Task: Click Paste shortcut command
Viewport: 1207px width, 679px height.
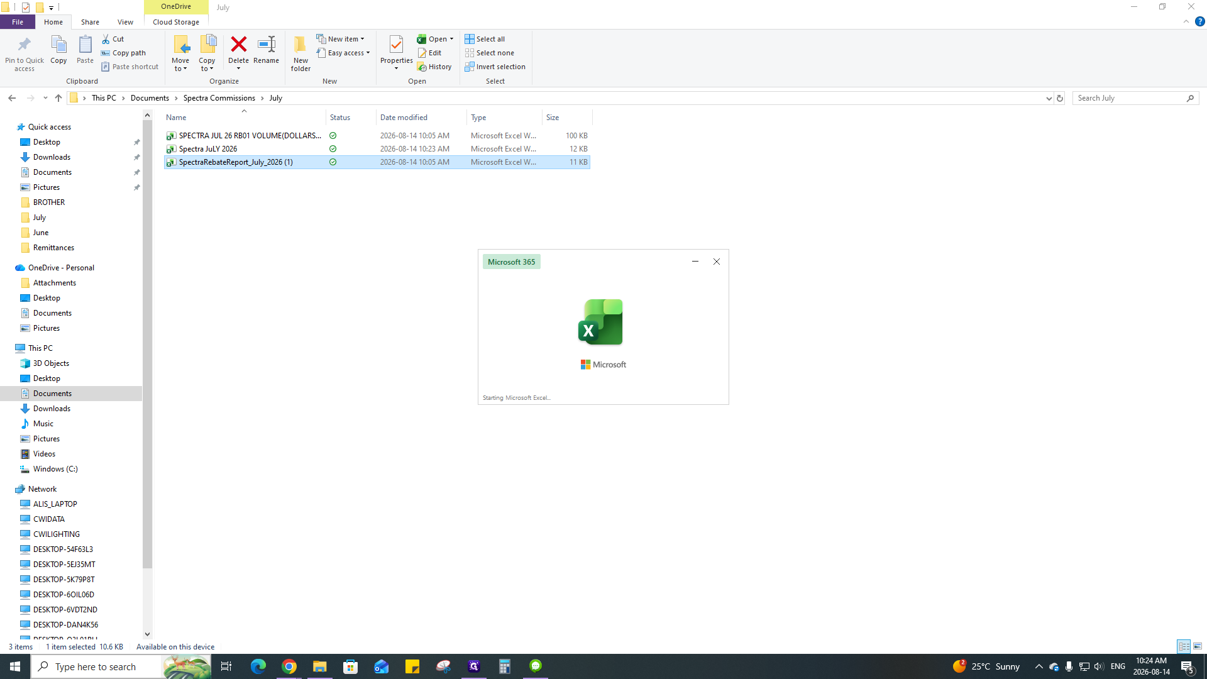Action: pos(130,67)
